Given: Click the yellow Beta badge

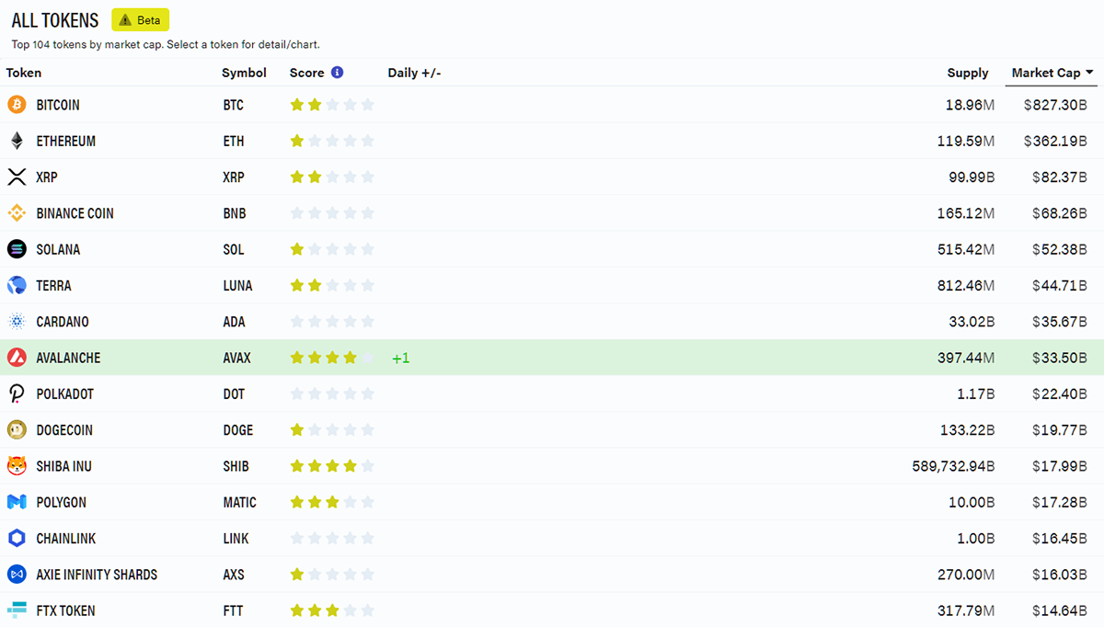Looking at the screenshot, I should (141, 20).
